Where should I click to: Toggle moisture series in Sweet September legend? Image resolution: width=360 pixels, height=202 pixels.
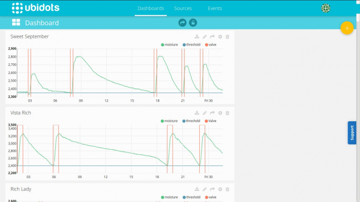[169, 45]
